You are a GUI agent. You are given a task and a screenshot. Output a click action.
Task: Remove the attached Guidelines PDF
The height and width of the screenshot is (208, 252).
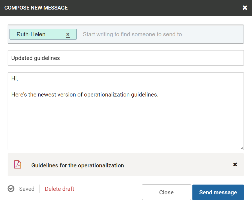point(235,165)
